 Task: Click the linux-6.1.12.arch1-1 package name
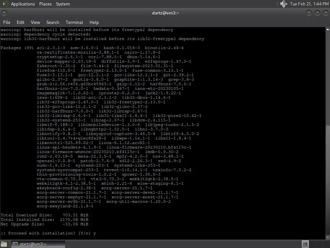pos(124,143)
